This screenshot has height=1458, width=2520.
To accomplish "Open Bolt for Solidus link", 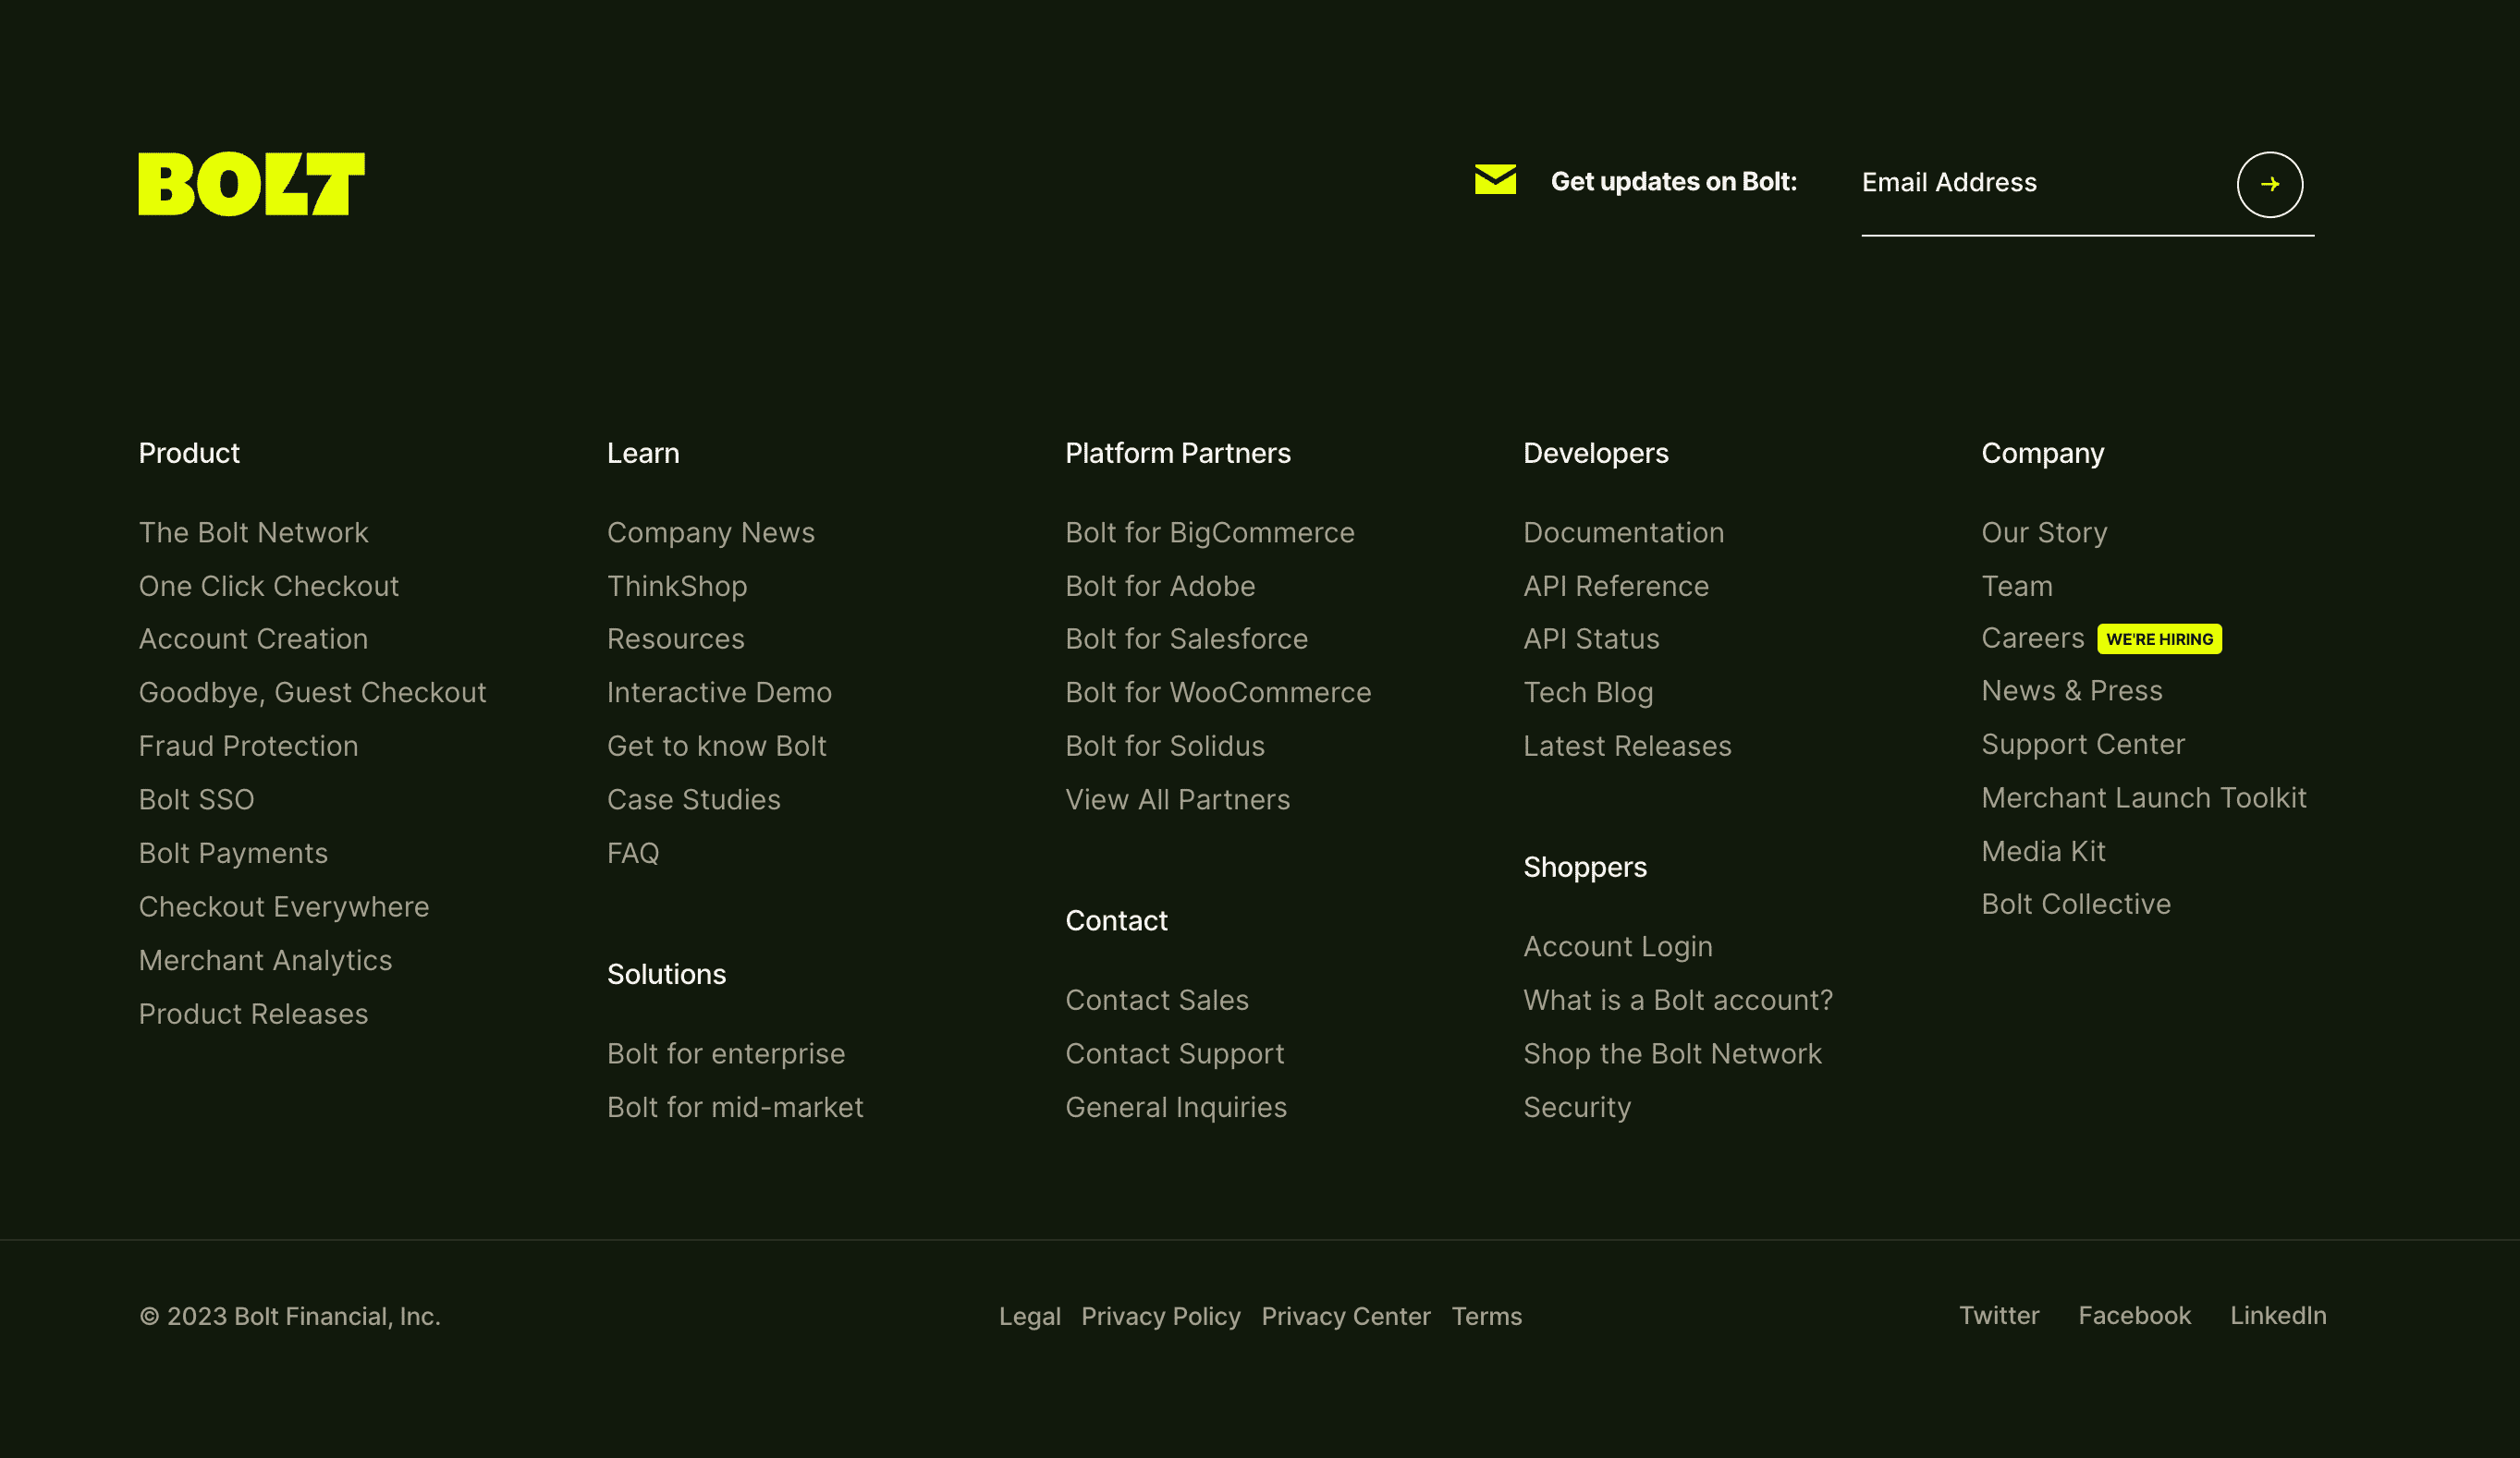I will (1165, 747).
